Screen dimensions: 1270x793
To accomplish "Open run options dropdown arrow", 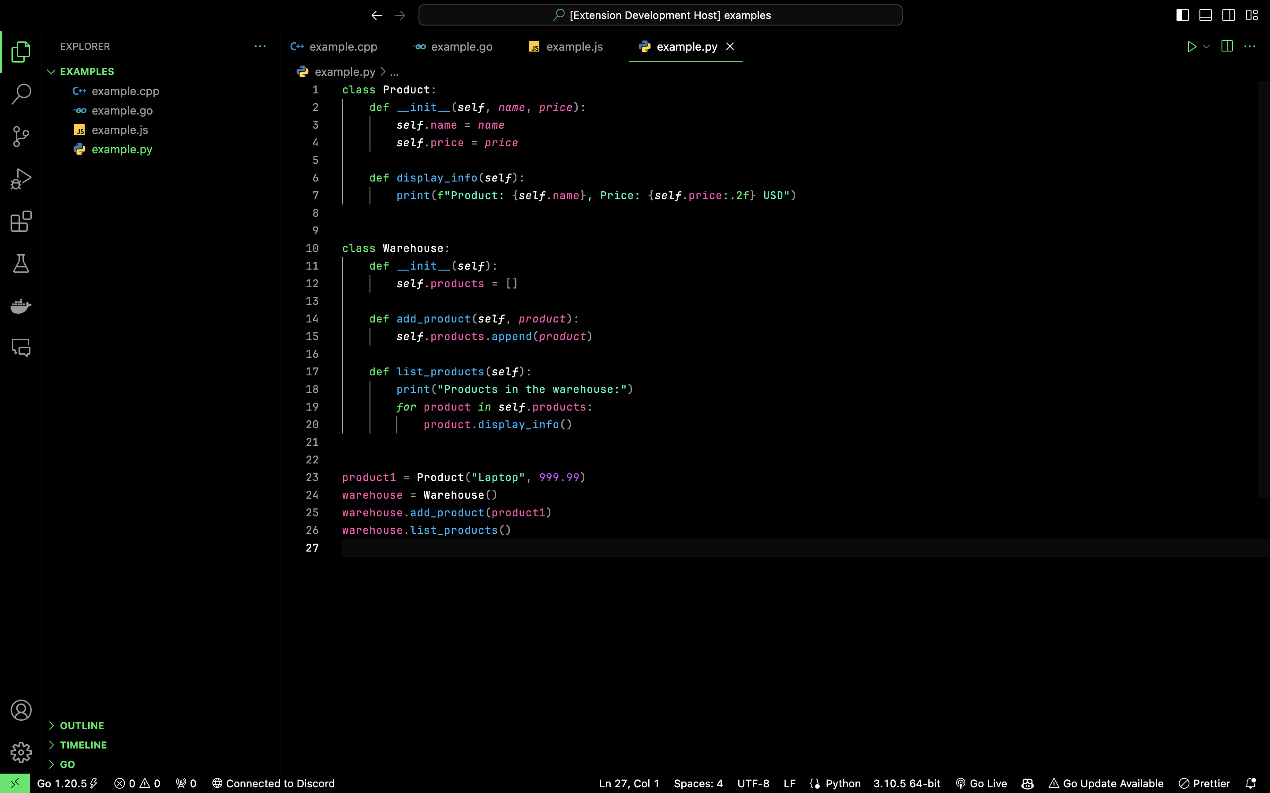I will tap(1206, 47).
